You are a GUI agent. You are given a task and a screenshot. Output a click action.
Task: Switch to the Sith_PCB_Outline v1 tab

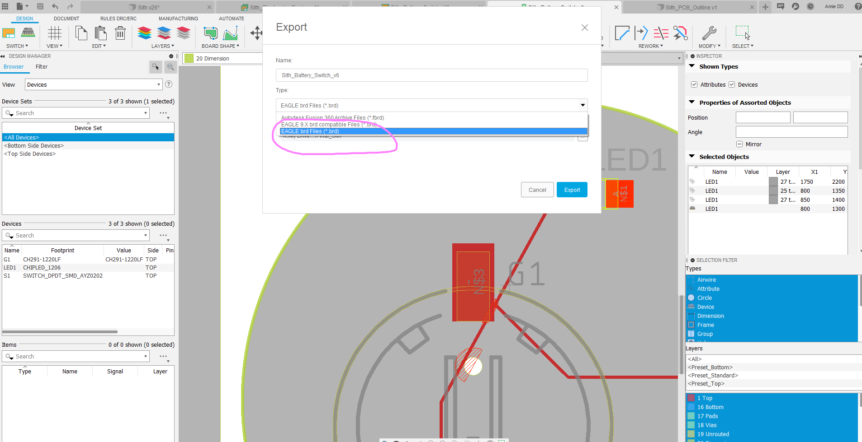[691, 7]
